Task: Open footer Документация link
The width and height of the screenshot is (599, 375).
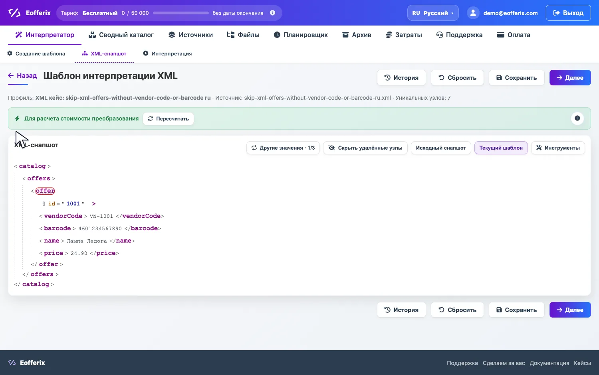Action: click(x=549, y=363)
